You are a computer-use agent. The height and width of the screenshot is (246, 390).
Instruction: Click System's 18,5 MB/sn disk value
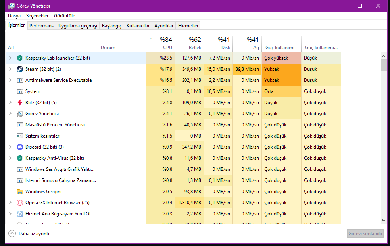point(218,91)
